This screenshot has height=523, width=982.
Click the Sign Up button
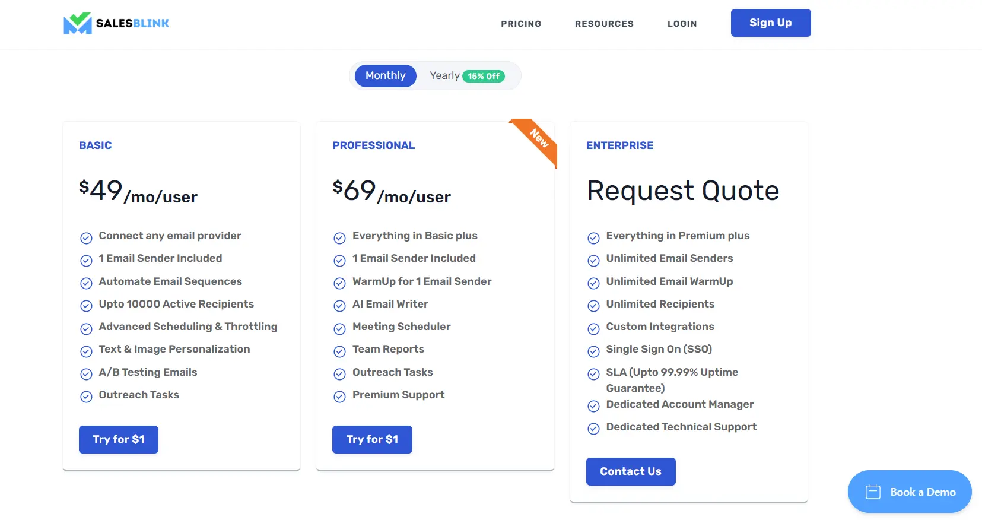click(771, 23)
